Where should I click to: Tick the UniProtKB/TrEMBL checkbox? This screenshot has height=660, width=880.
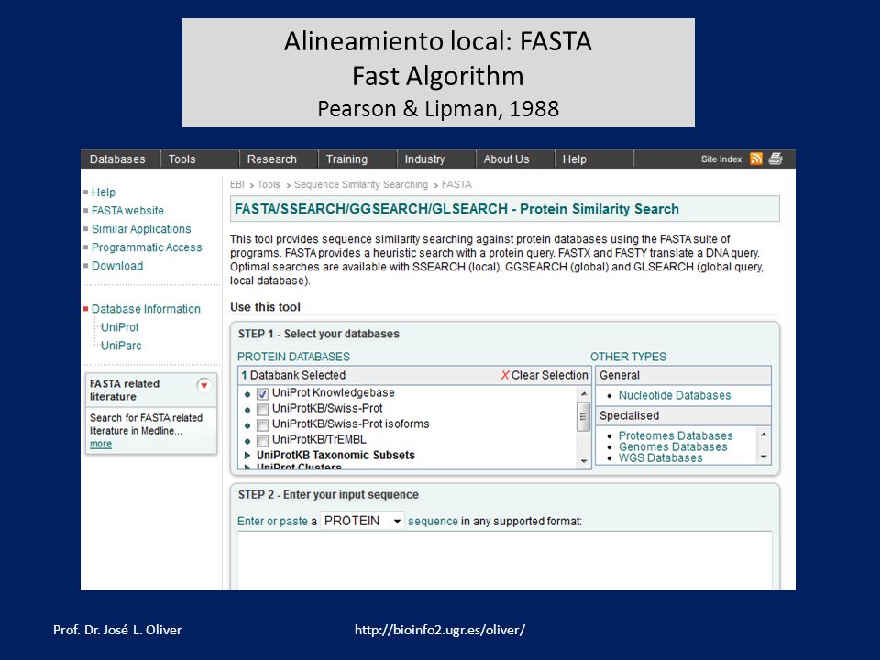tap(262, 441)
